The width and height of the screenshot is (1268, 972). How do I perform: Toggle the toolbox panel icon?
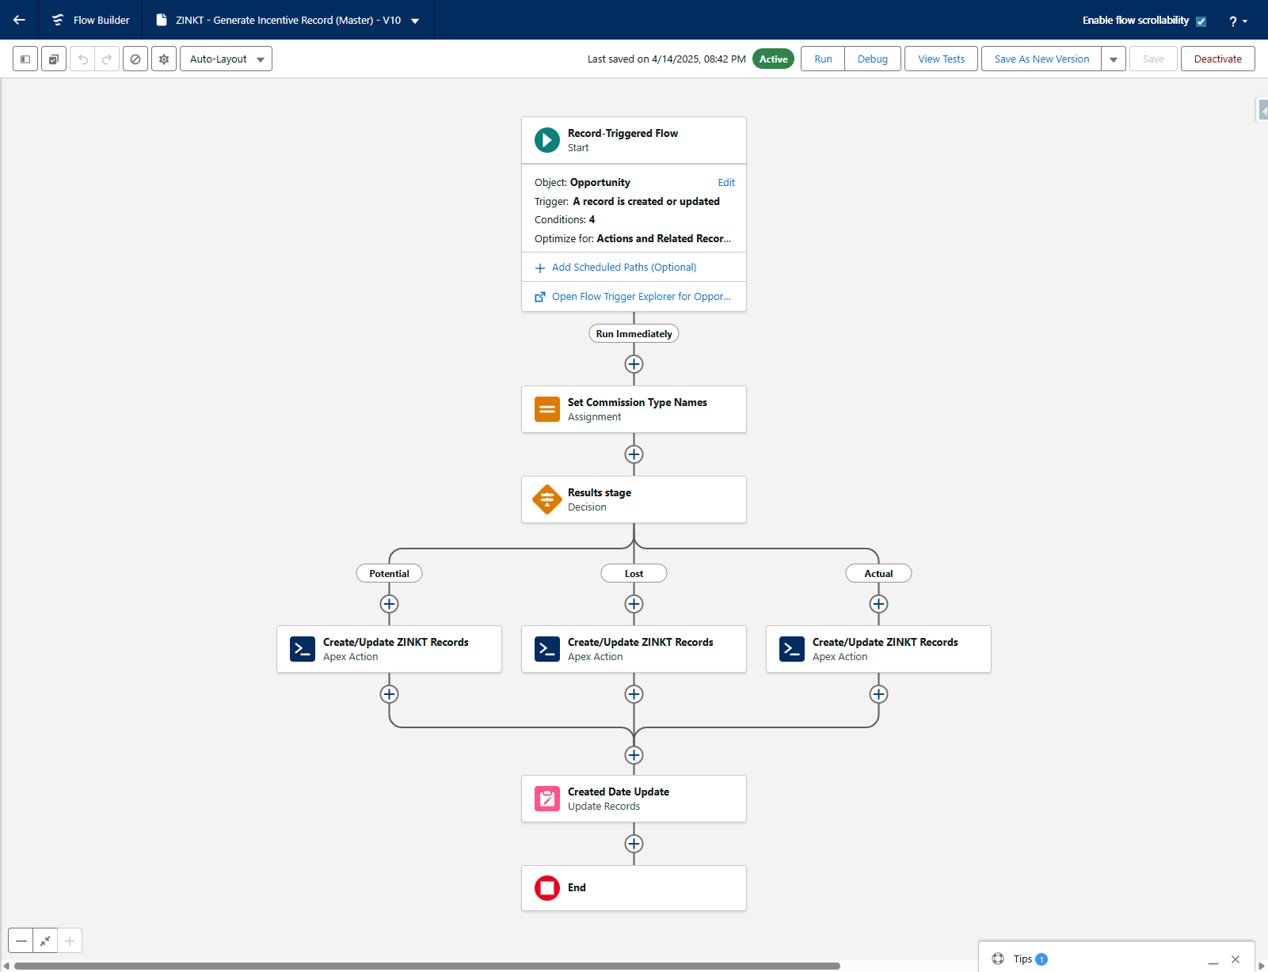pyautogui.click(x=25, y=59)
